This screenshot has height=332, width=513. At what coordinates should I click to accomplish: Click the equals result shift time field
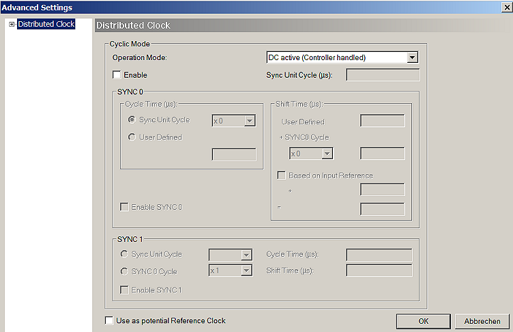pos(383,209)
